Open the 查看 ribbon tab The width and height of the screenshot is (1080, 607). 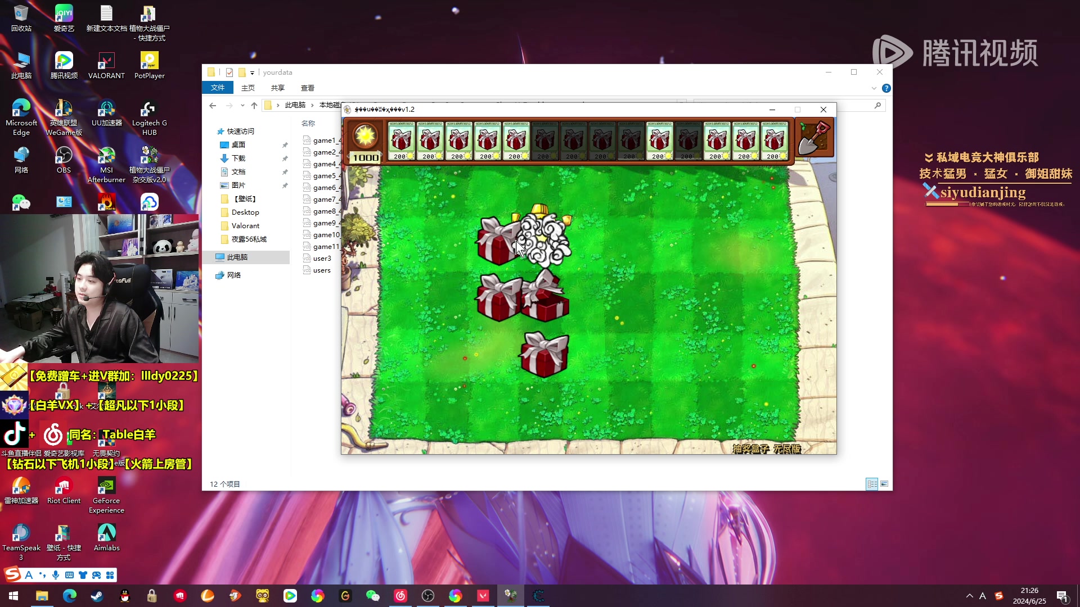[307, 88]
